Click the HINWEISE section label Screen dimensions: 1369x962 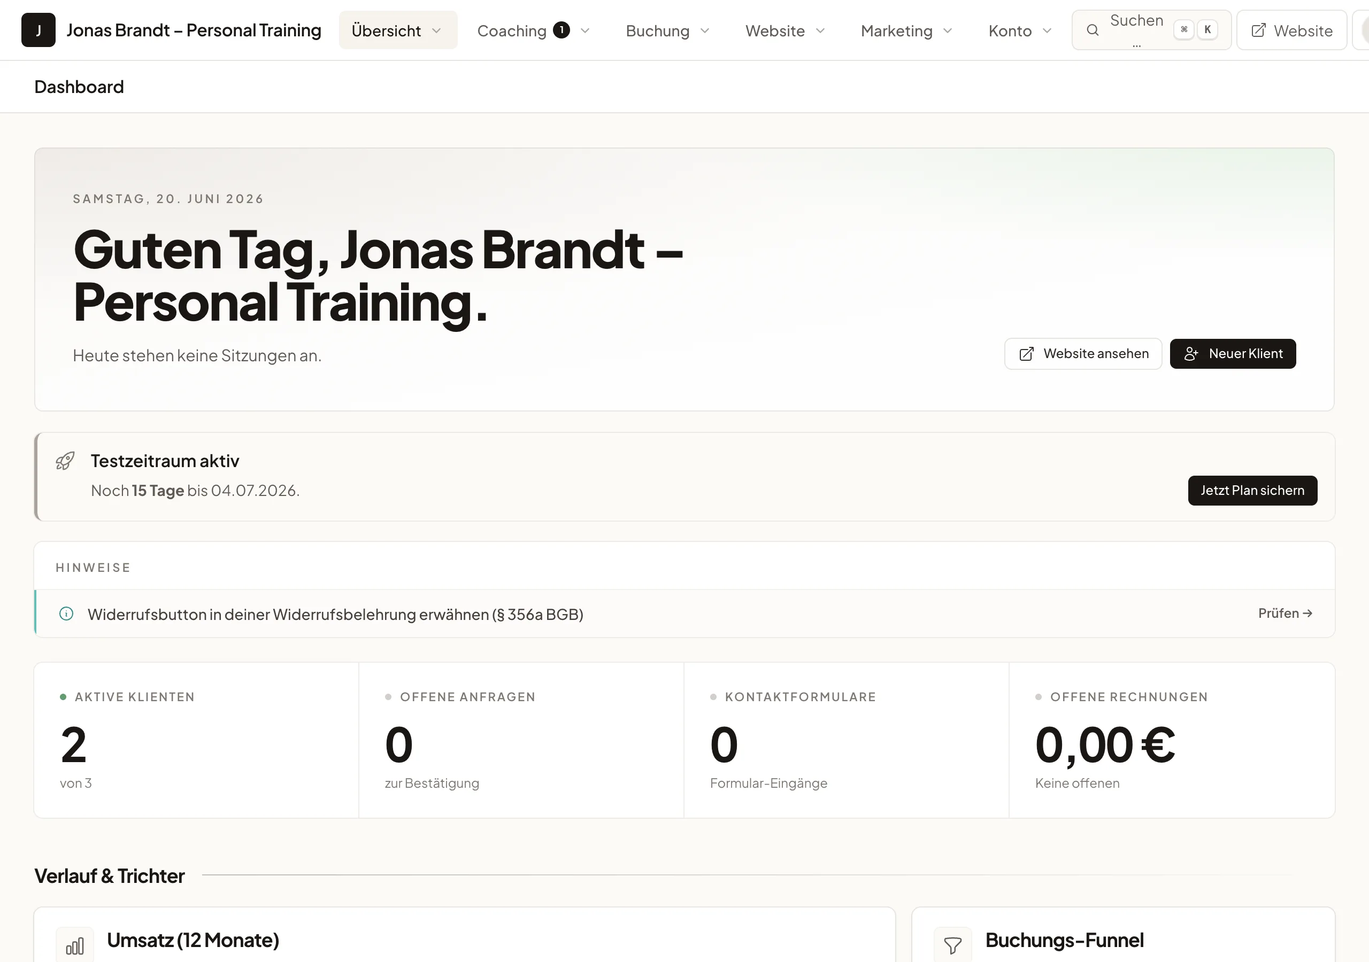pyautogui.click(x=93, y=568)
